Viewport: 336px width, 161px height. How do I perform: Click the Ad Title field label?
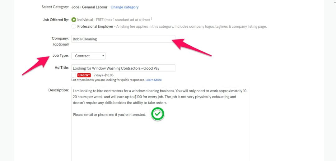tap(62, 68)
